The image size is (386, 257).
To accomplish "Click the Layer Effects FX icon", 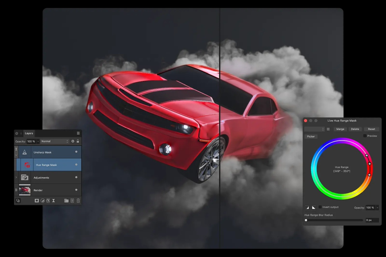I will (x=48, y=201).
